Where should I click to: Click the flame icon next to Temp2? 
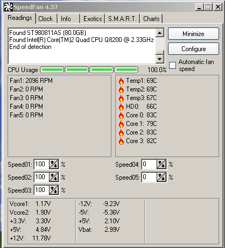coord(121,89)
